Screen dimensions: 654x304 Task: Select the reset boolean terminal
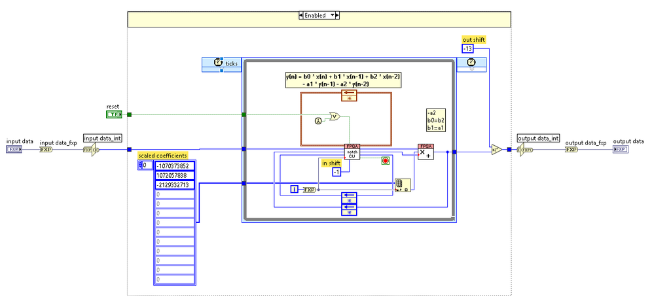(x=114, y=114)
